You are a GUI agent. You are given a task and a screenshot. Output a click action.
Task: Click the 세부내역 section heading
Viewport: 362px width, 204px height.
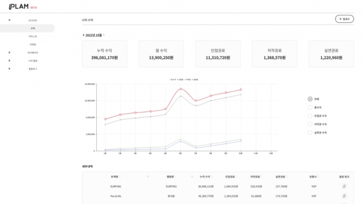[87, 166]
